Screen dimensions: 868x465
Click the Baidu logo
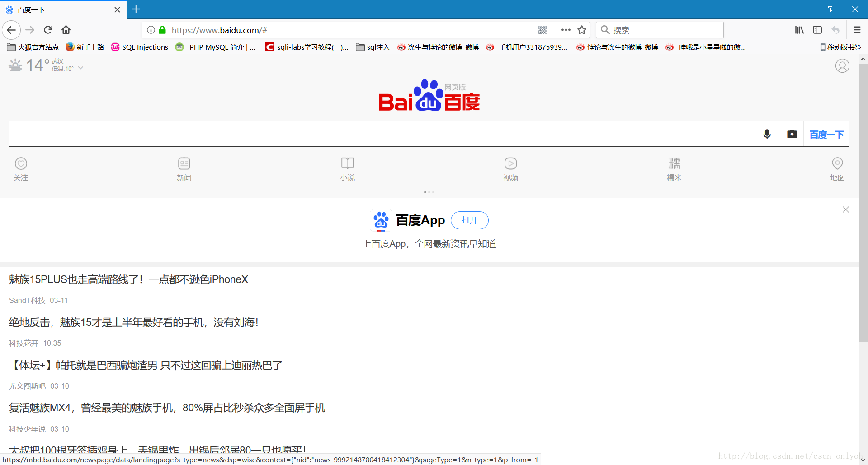[429, 96]
